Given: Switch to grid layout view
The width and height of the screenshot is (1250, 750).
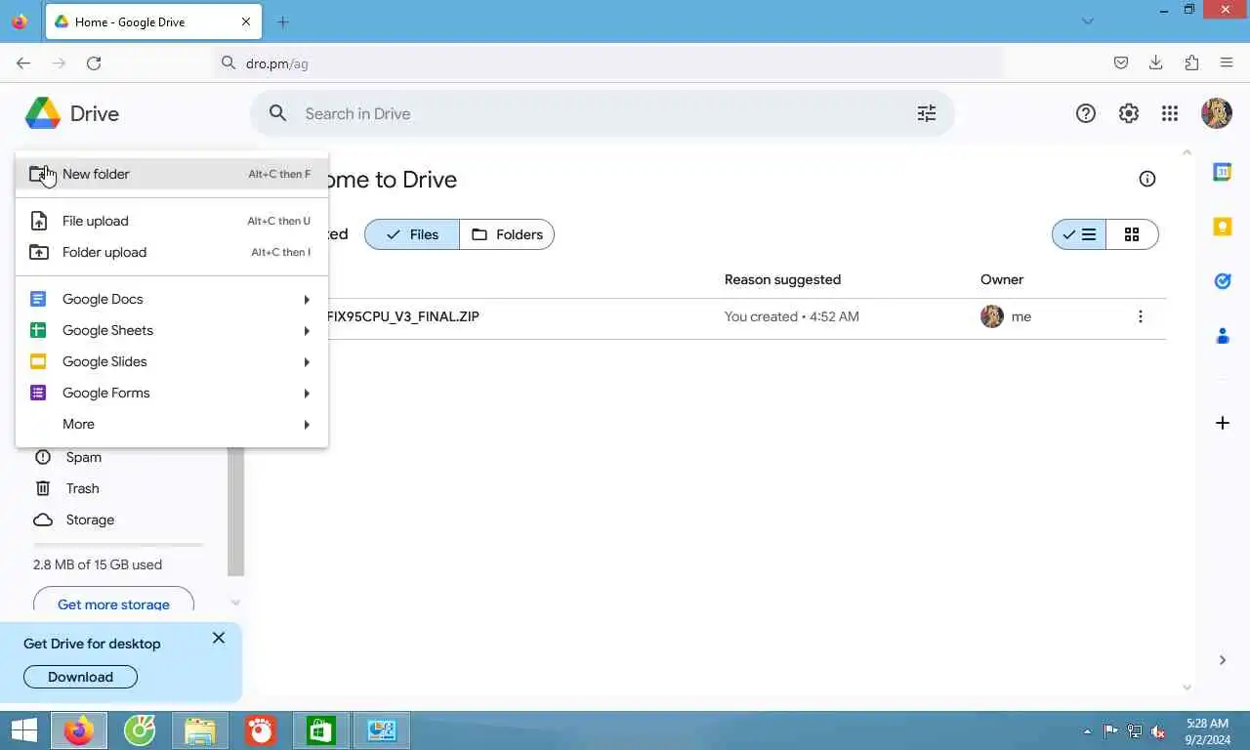Looking at the screenshot, I should [x=1132, y=234].
